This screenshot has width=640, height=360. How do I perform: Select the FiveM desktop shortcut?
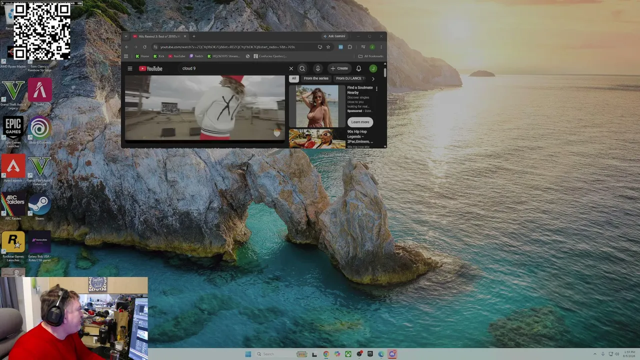coord(39,92)
